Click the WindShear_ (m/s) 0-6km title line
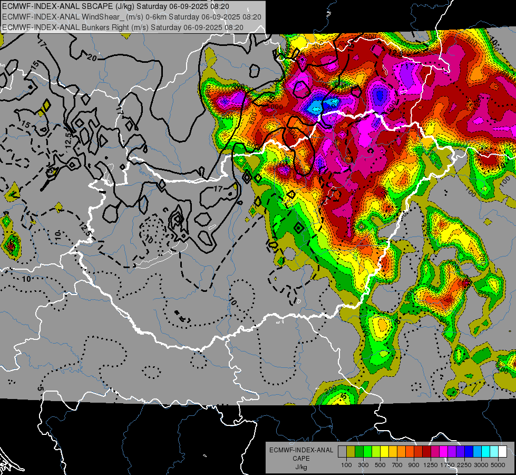516x475 pixels. (x=132, y=17)
